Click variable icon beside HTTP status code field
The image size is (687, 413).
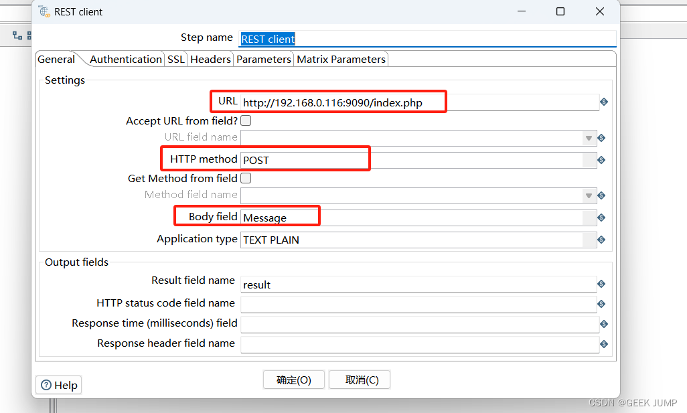pyautogui.click(x=601, y=304)
